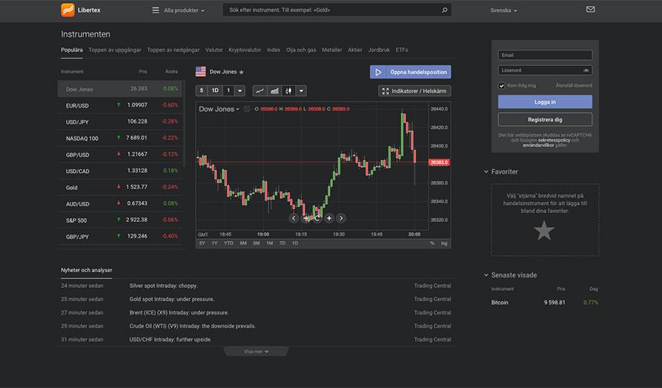Collapse the Favoriter section
The image size is (662, 388).
click(486, 171)
